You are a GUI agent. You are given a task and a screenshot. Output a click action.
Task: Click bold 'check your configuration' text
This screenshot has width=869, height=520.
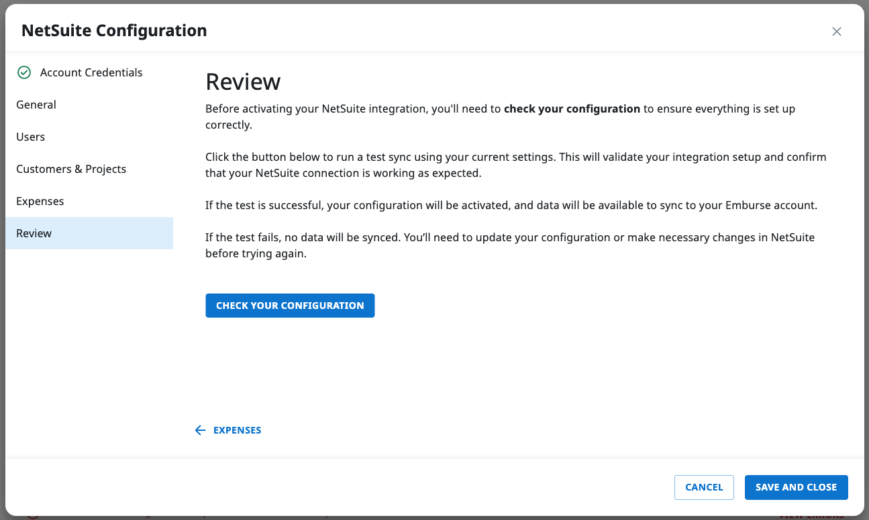coord(572,109)
